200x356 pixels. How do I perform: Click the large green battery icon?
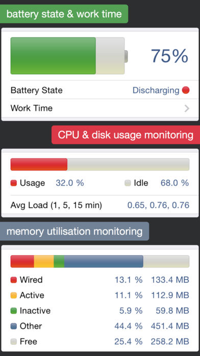(69, 56)
